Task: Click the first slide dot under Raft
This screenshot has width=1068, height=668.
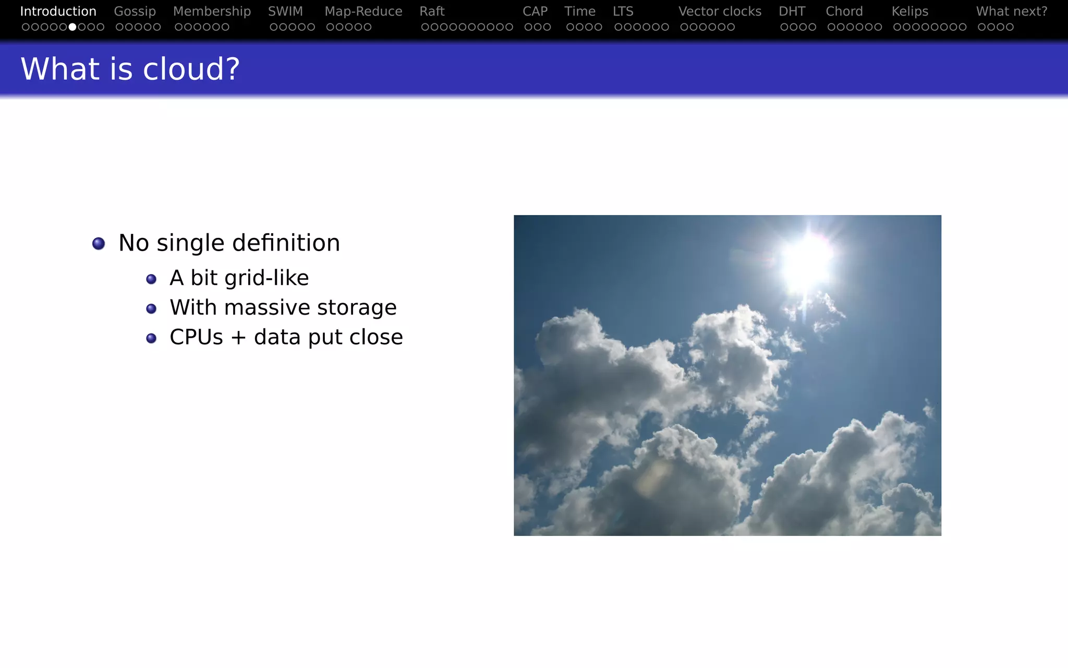Action: 425,27
